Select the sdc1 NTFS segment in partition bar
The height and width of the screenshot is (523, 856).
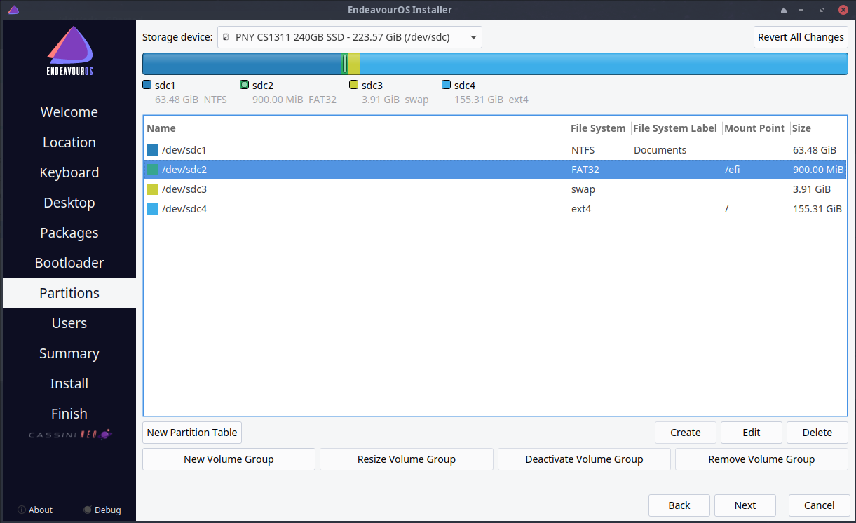(242, 64)
